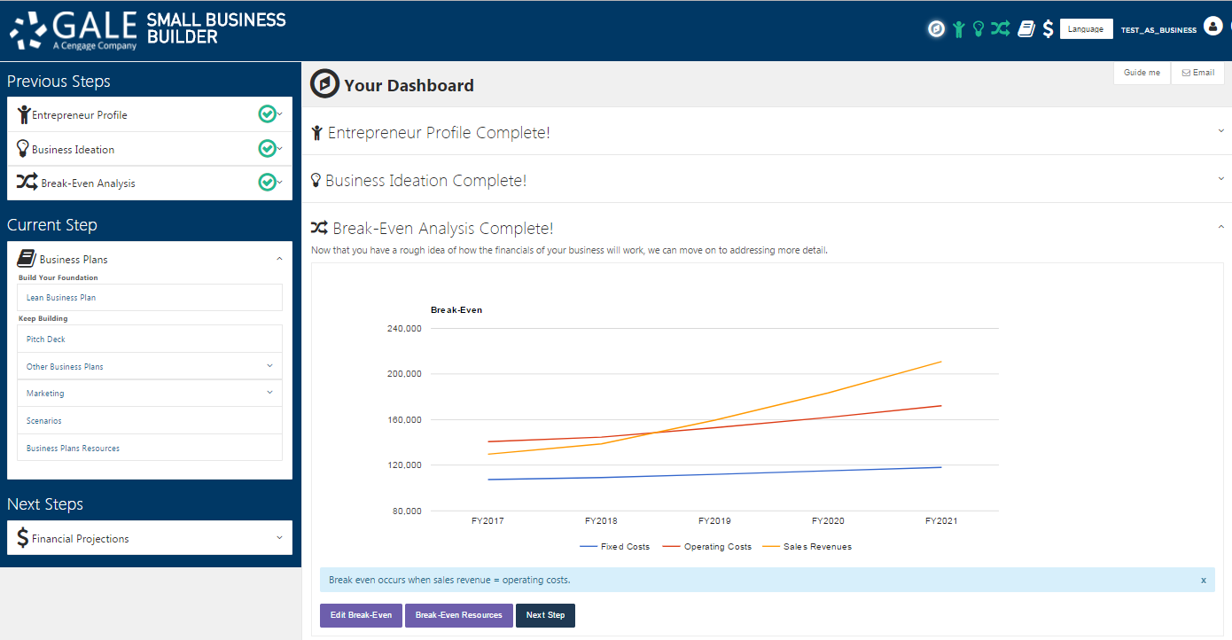Expand the Entrepreneur Profile Complete panel chevron
Screen dimensions: 1232x640
pyautogui.click(x=1221, y=131)
